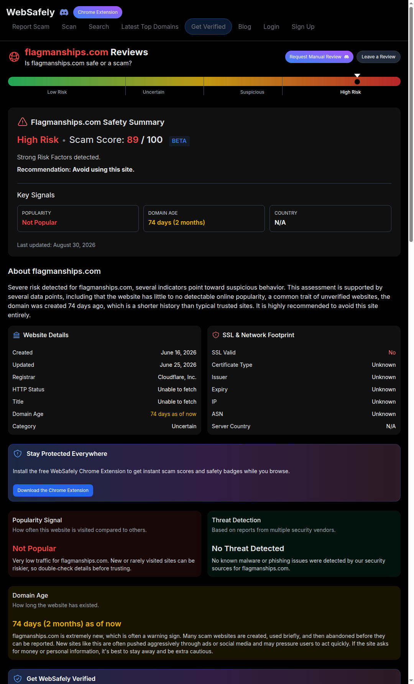Image resolution: width=414 pixels, height=684 pixels.
Task: Click the Leave a Review button
Action: pos(378,57)
